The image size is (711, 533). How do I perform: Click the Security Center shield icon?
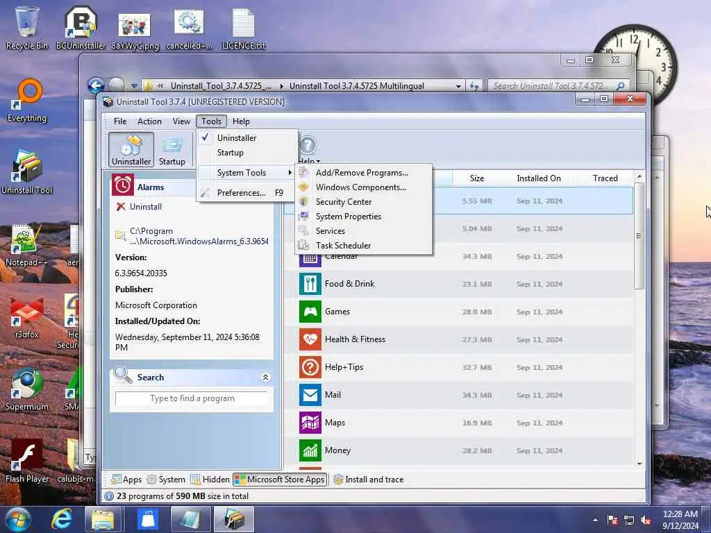[304, 202]
